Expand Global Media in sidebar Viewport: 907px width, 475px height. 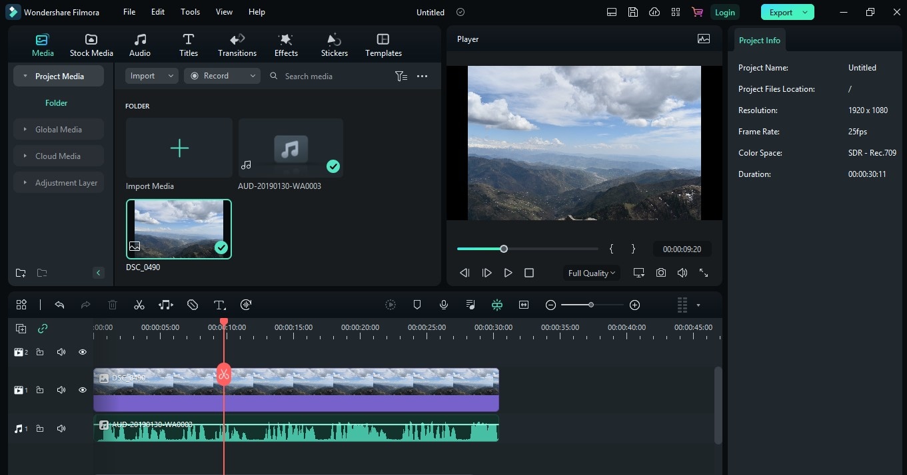tap(59, 130)
